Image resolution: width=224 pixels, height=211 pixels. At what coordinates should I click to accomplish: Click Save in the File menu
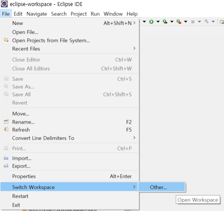click(70, 79)
